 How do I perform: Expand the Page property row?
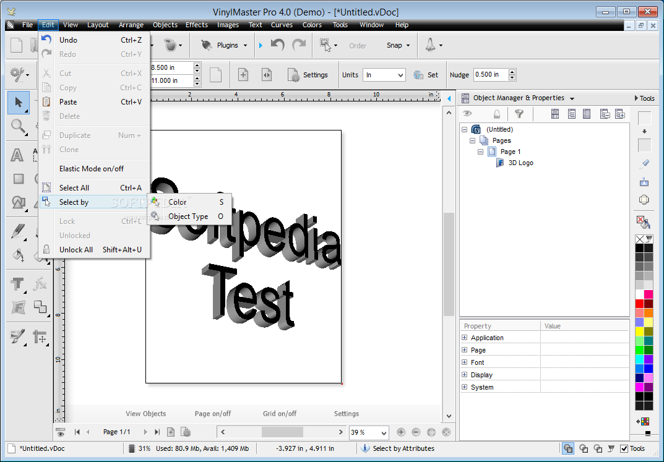pos(465,350)
